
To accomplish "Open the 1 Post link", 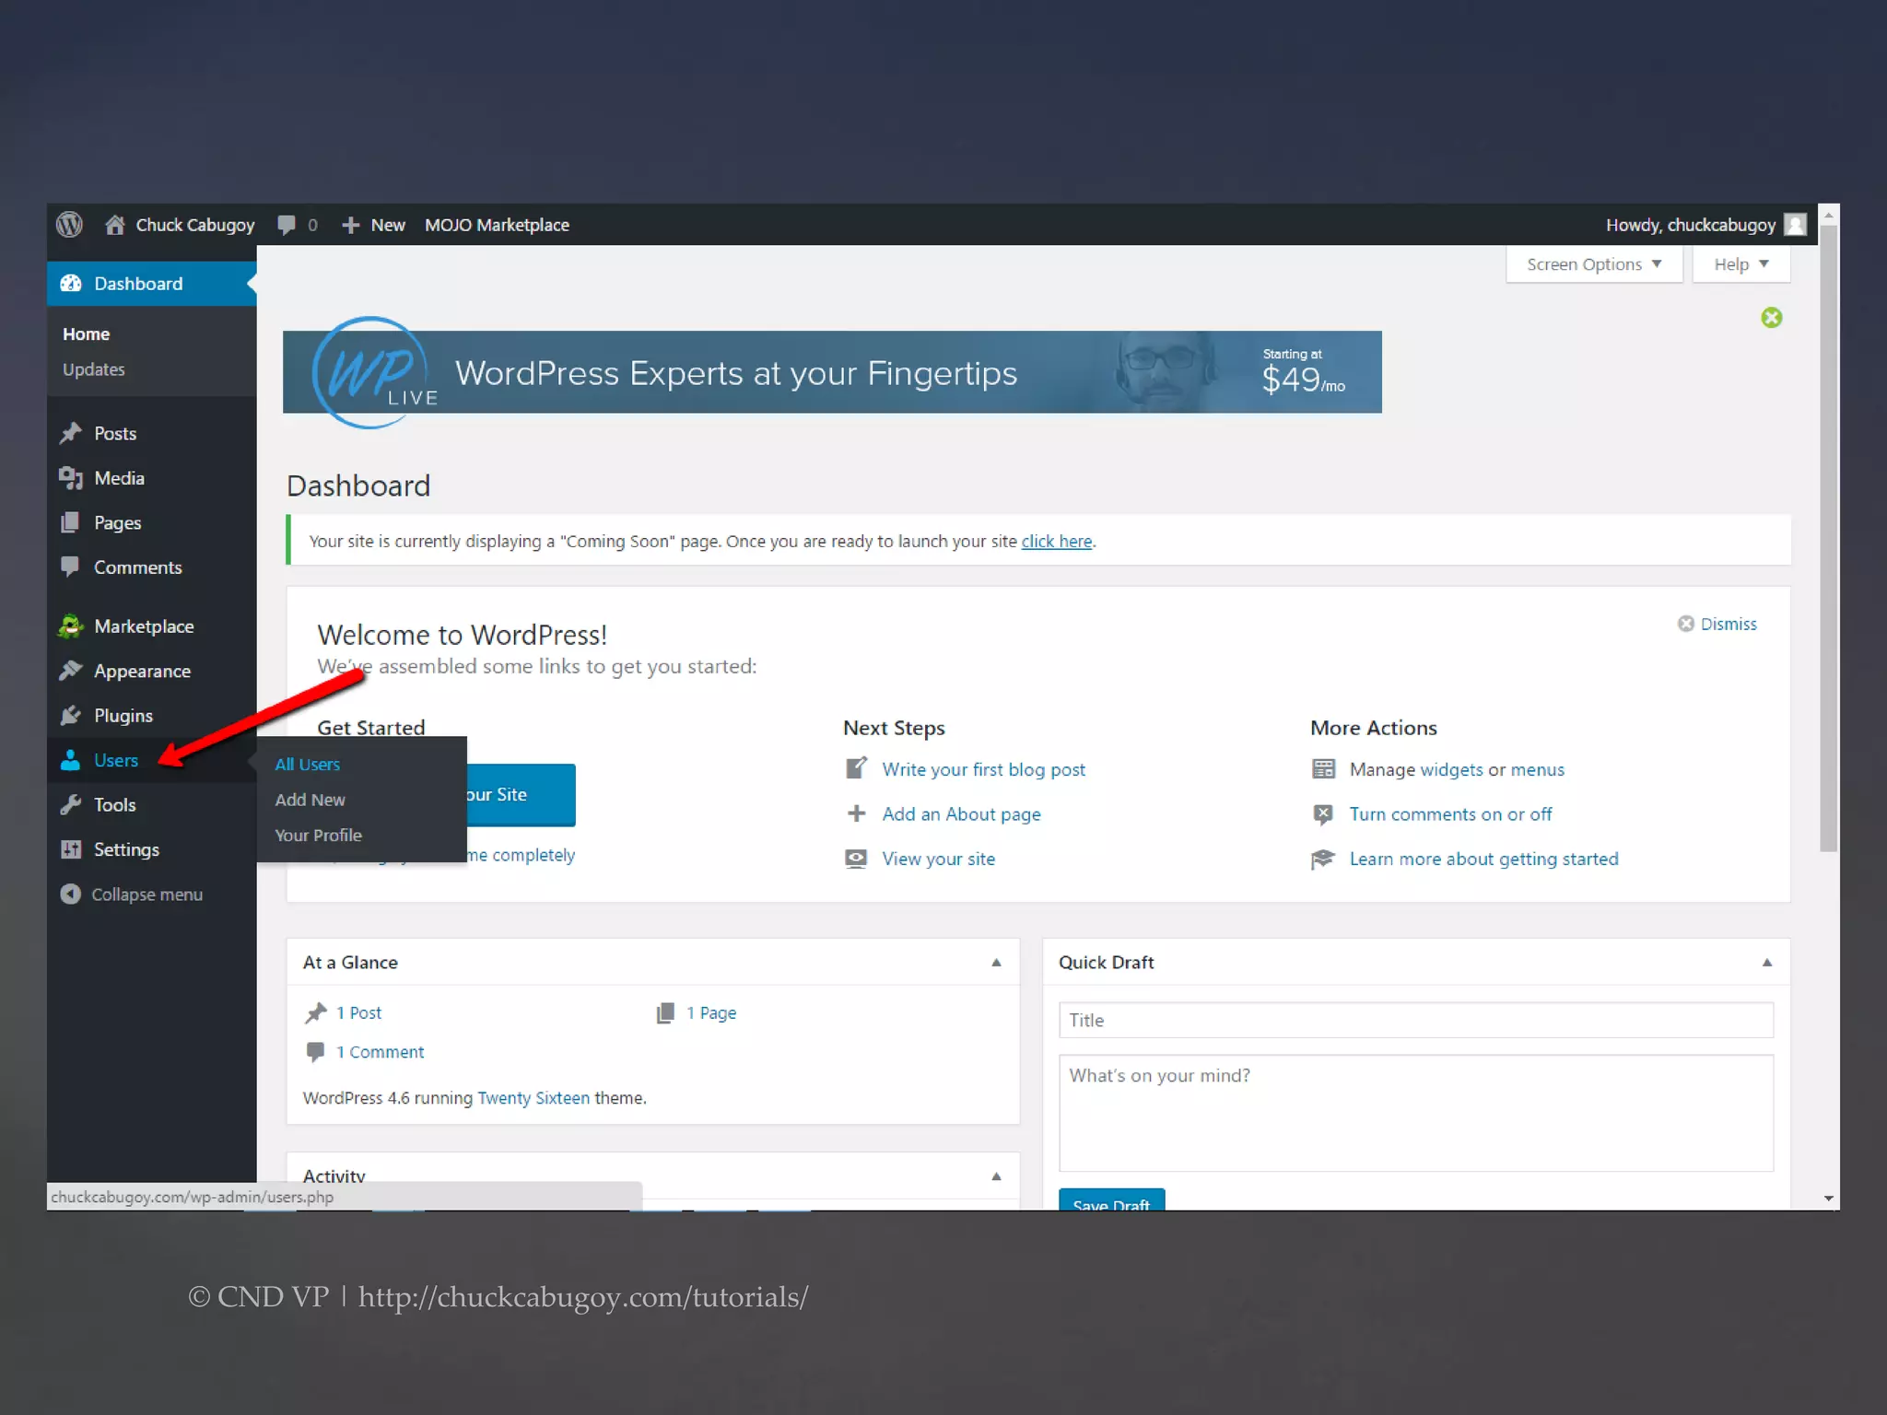I will [x=358, y=1012].
